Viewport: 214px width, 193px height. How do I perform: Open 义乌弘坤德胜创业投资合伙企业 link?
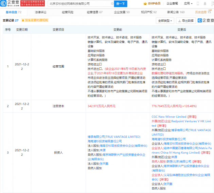click(x=181, y=177)
